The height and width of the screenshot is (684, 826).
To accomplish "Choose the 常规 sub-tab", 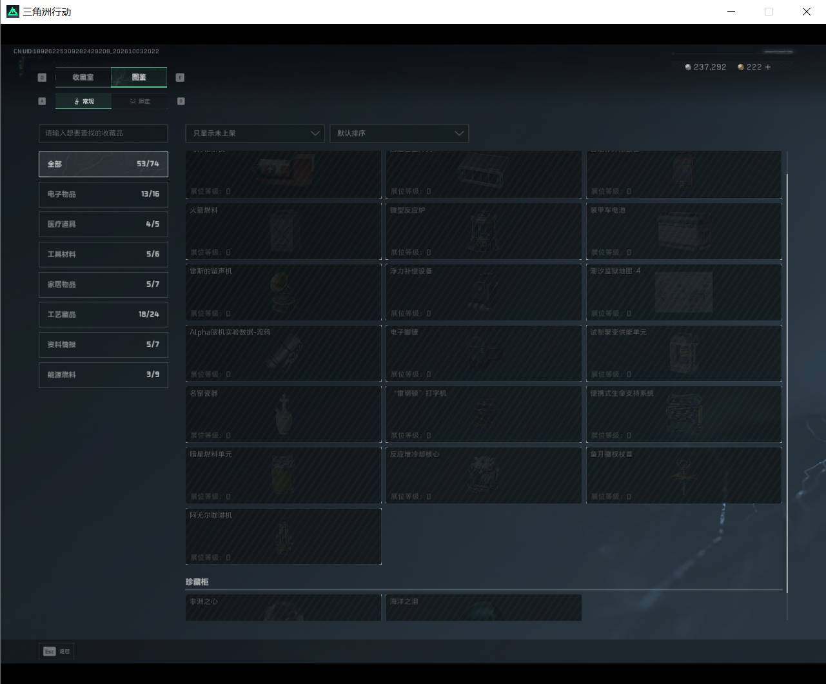I will pyautogui.click(x=83, y=101).
